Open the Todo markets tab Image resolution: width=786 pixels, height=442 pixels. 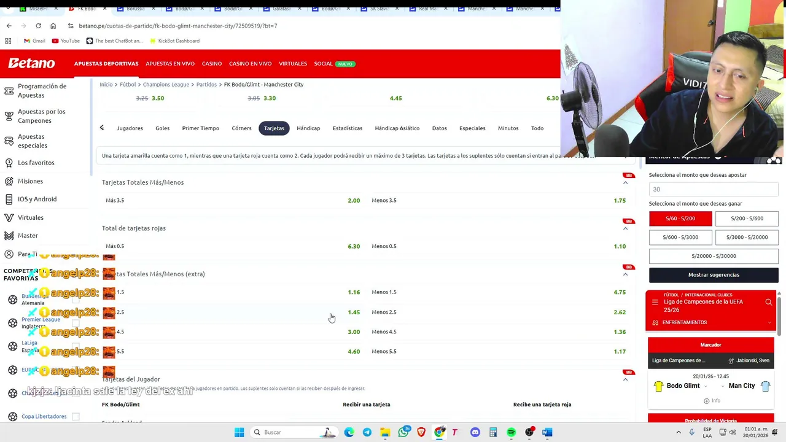tap(537, 128)
